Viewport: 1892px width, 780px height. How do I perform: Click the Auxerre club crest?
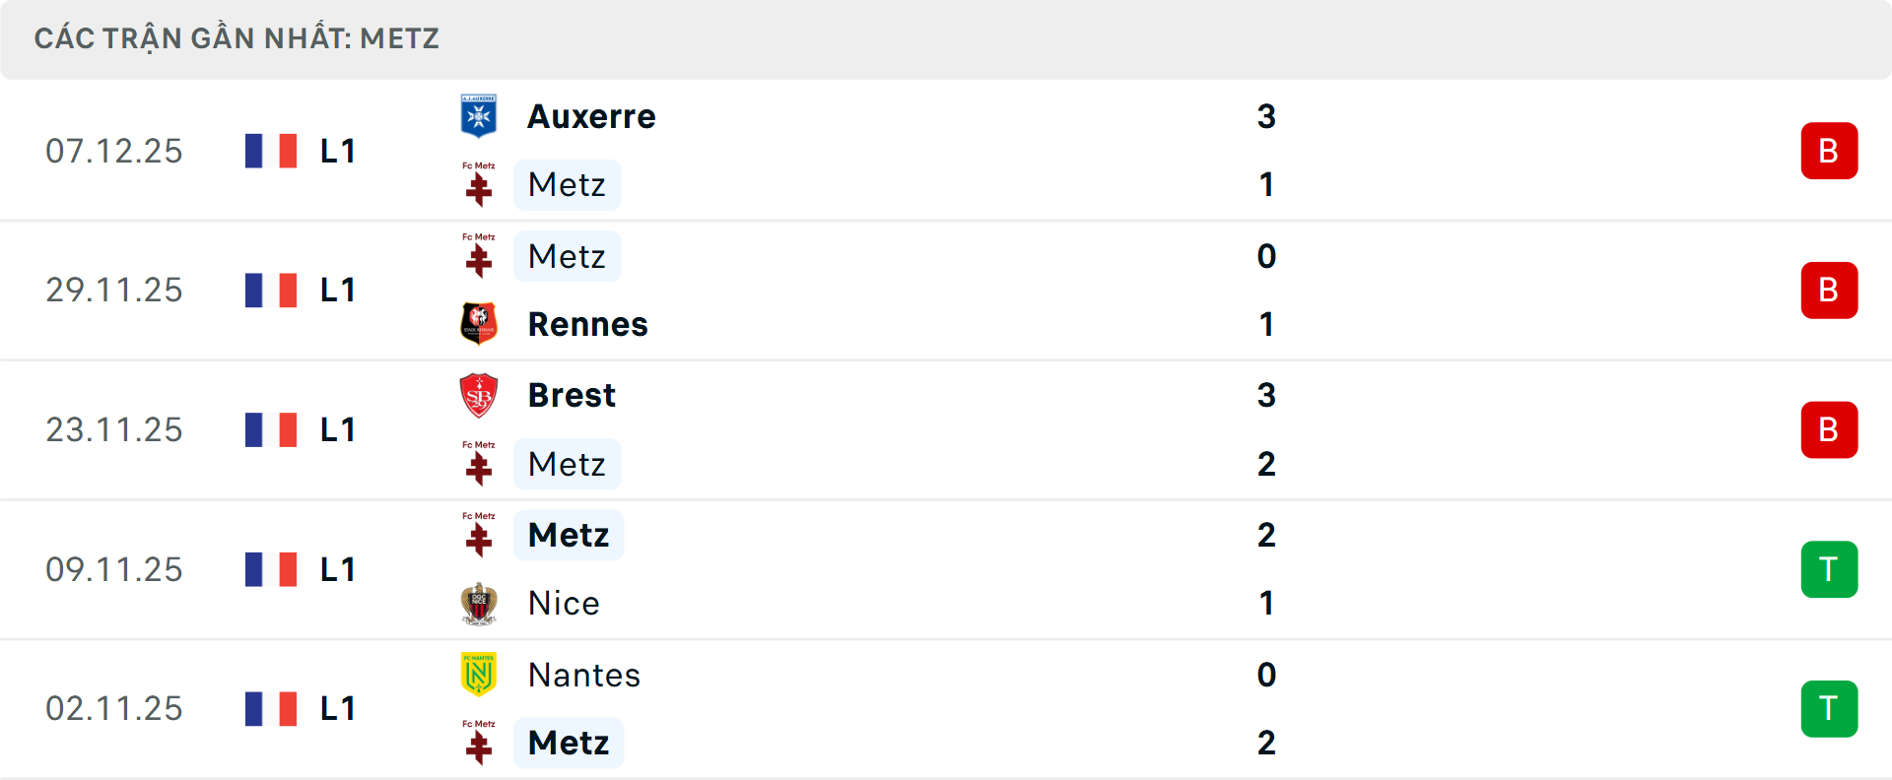tap(479, 116)
